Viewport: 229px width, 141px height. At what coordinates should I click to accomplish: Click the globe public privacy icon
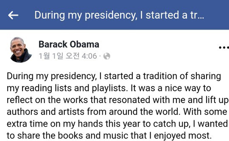click(107, 56)
